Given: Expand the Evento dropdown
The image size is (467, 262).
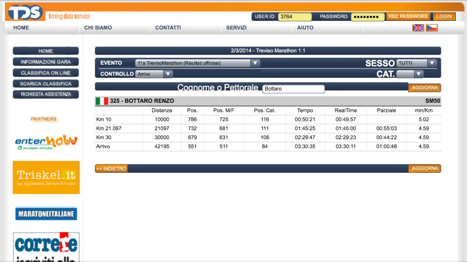Looking at the screenshot, I should click(x=197, y=63).
